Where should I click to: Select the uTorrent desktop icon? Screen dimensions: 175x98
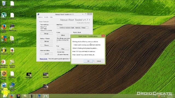tap(4, 16)
